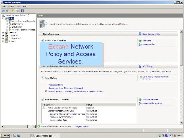Screen dimensions: 184x138
Task: Click the green refresh icon near Last Refresh
Action: coord(39,126)
